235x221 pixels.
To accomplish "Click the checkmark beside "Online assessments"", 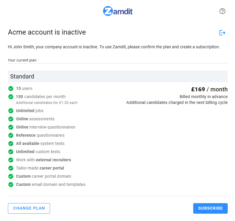I will point(11,119).
